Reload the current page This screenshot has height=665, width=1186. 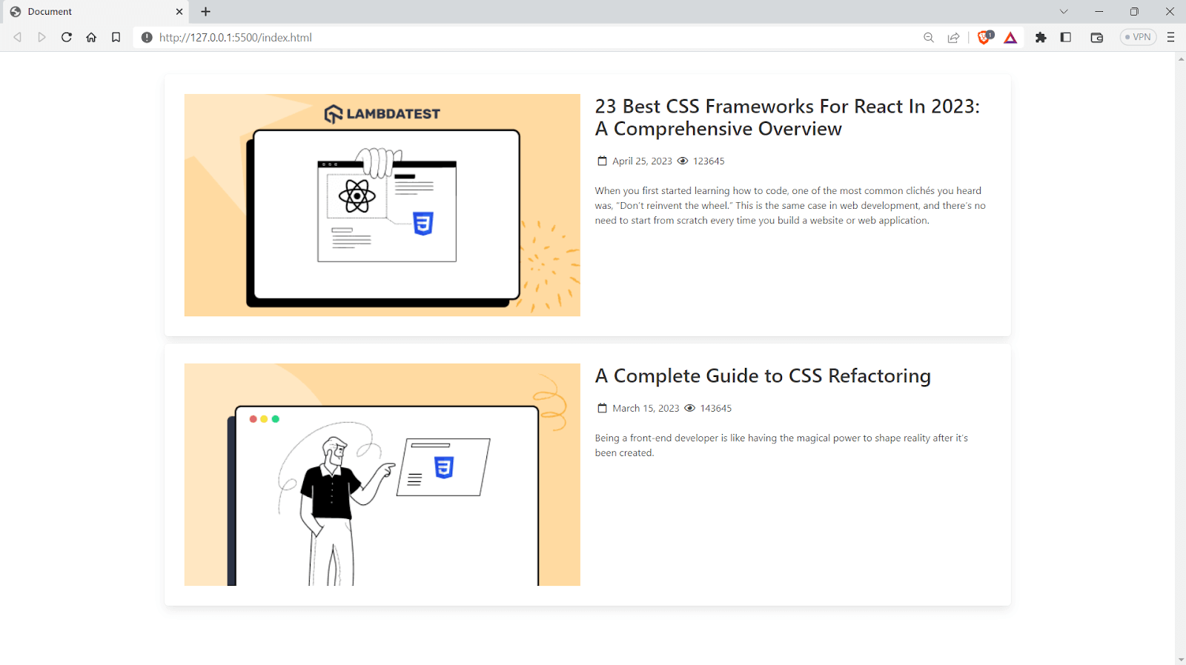pos(67,37)
